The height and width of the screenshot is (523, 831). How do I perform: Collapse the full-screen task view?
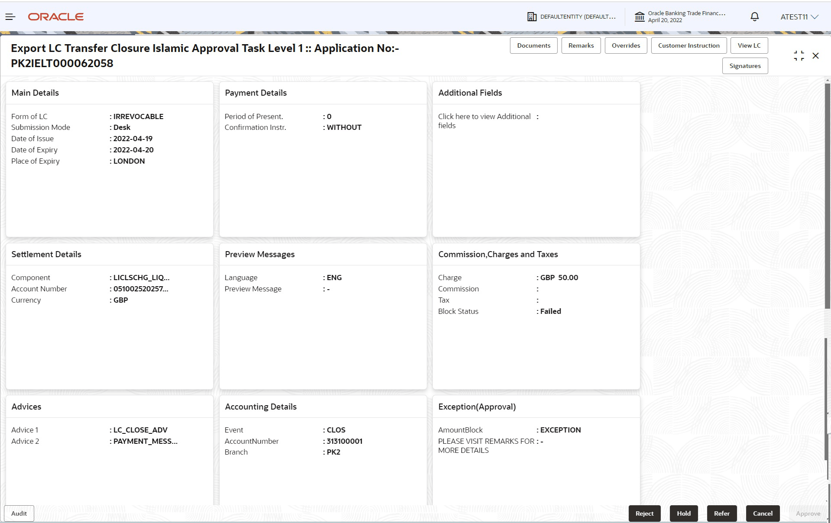click(x=799, y=56)
